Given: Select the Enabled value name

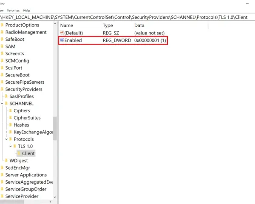Looking at the screenshot, I should (x=73, y=40).
